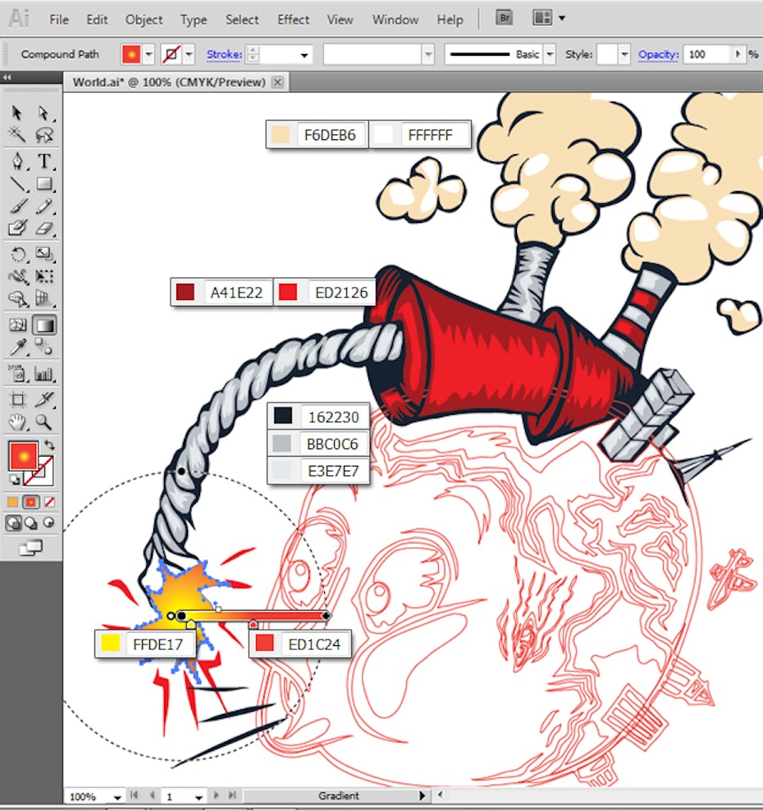Select the Pen tool
Screen dimensions: 763x810
[x=17, y=161]
